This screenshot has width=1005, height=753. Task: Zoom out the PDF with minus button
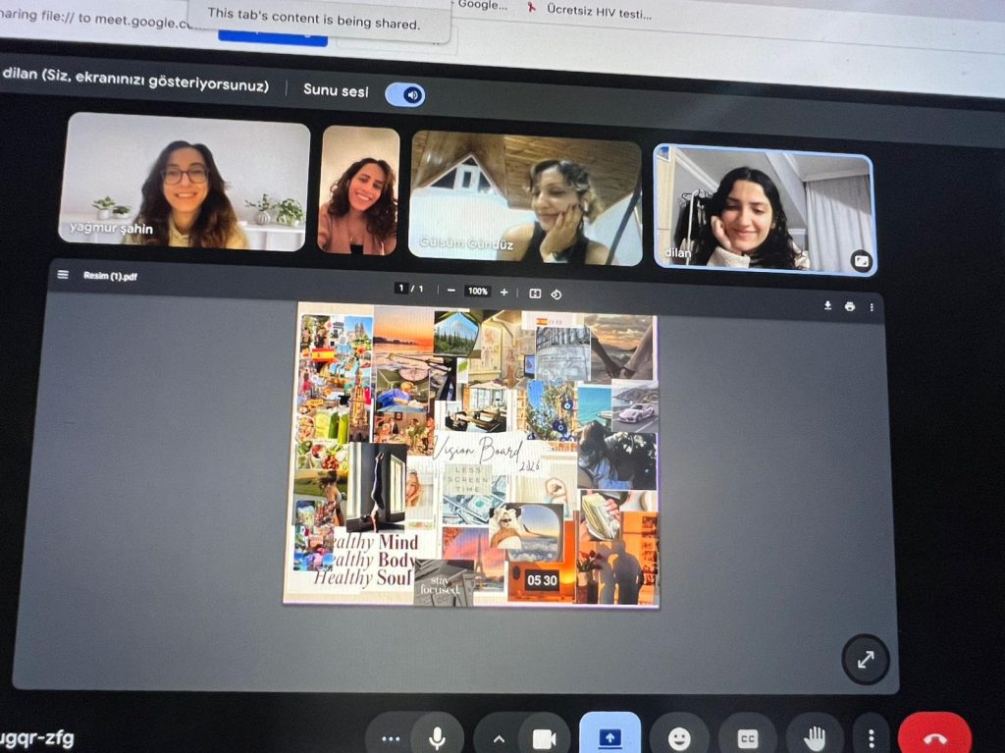(450, 291)
